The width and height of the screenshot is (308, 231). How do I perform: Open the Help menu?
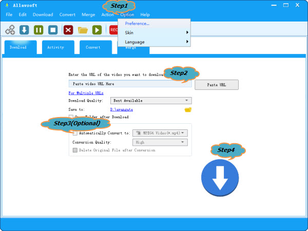pyautogui.click(x=145, y=14)
